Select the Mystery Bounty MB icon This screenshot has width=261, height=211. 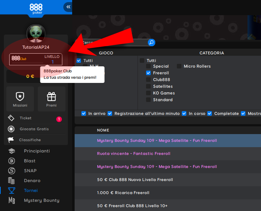click(x=12, y=200)
